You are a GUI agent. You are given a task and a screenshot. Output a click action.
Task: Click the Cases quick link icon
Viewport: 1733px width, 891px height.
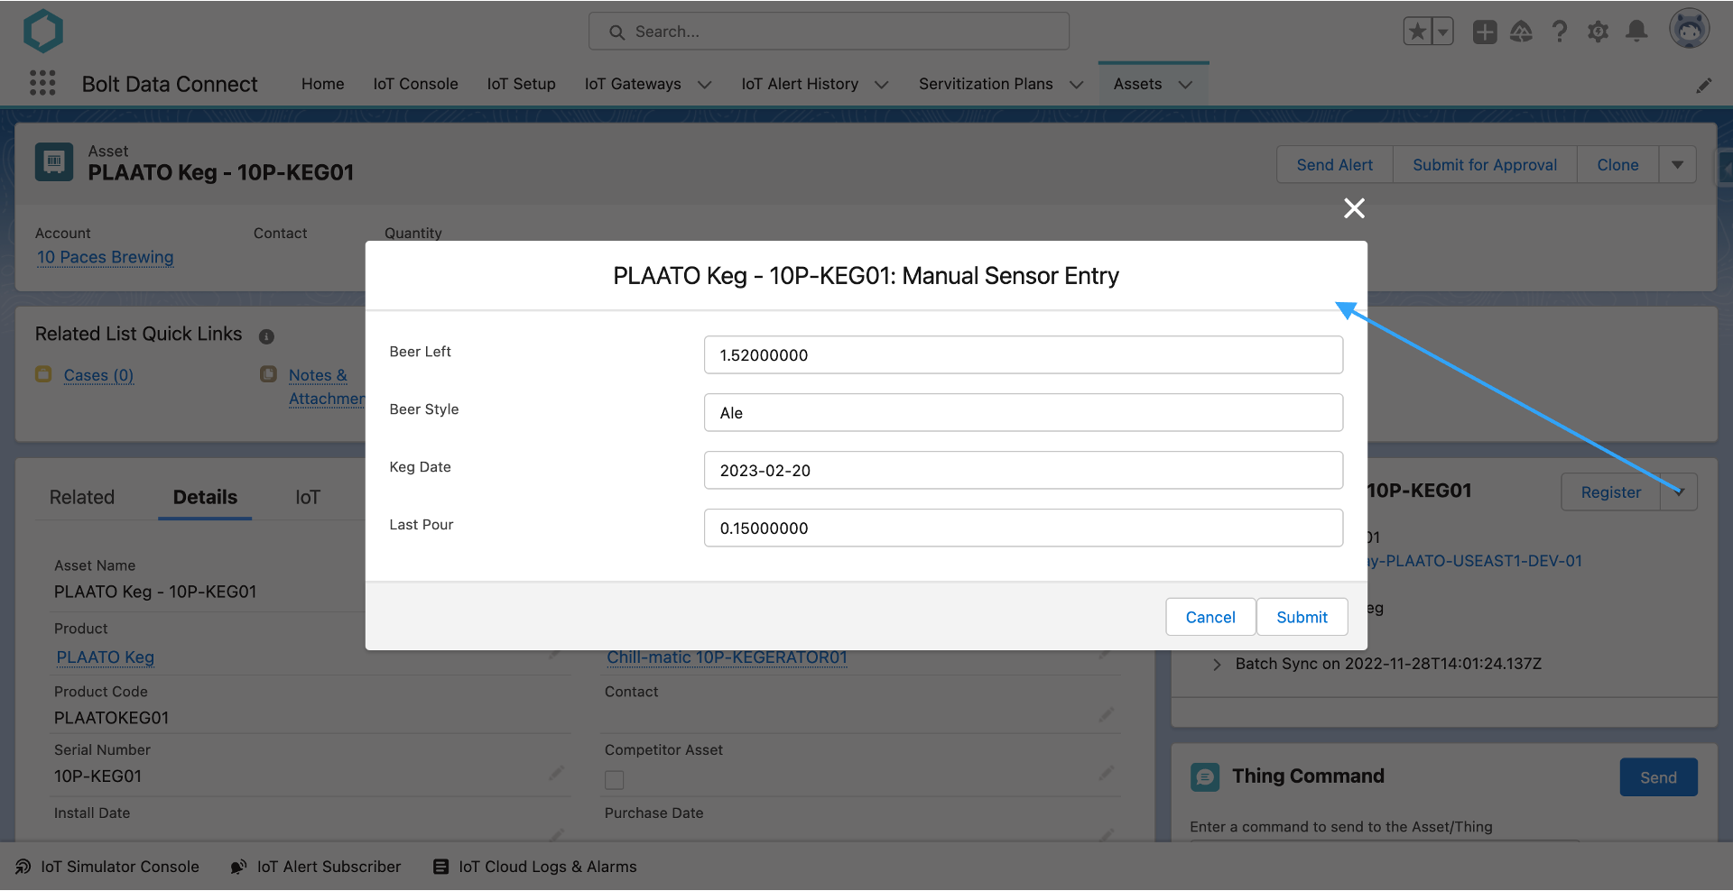click(x=43, y=374)
